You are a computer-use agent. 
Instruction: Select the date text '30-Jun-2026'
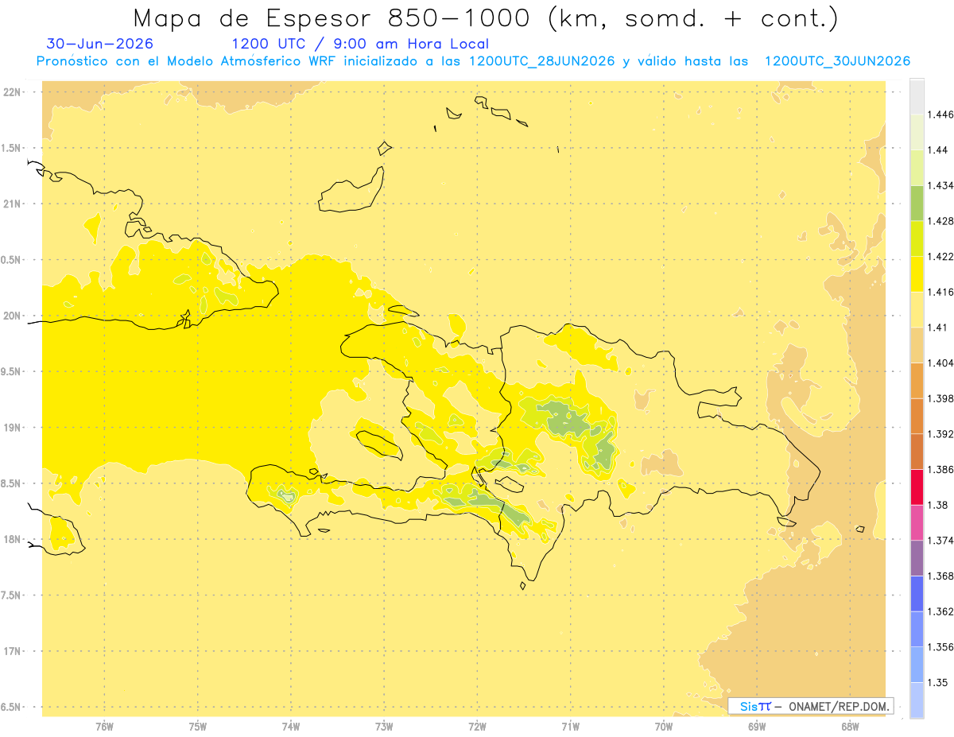tap(100, 45)
